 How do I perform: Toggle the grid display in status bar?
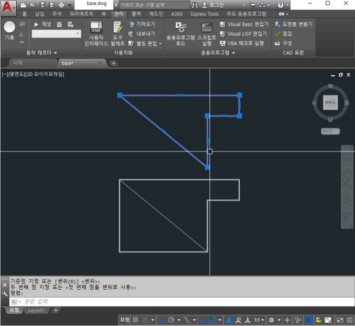point(135,320)
